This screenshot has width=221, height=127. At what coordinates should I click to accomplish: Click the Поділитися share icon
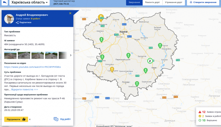click(17, 22)
